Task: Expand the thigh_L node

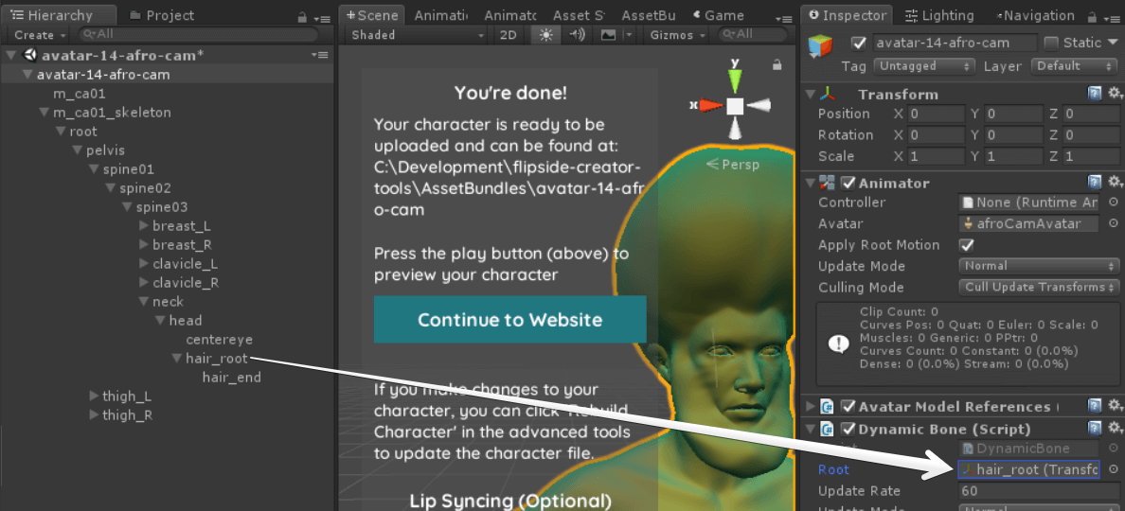Action: click(x=94, y=396)
